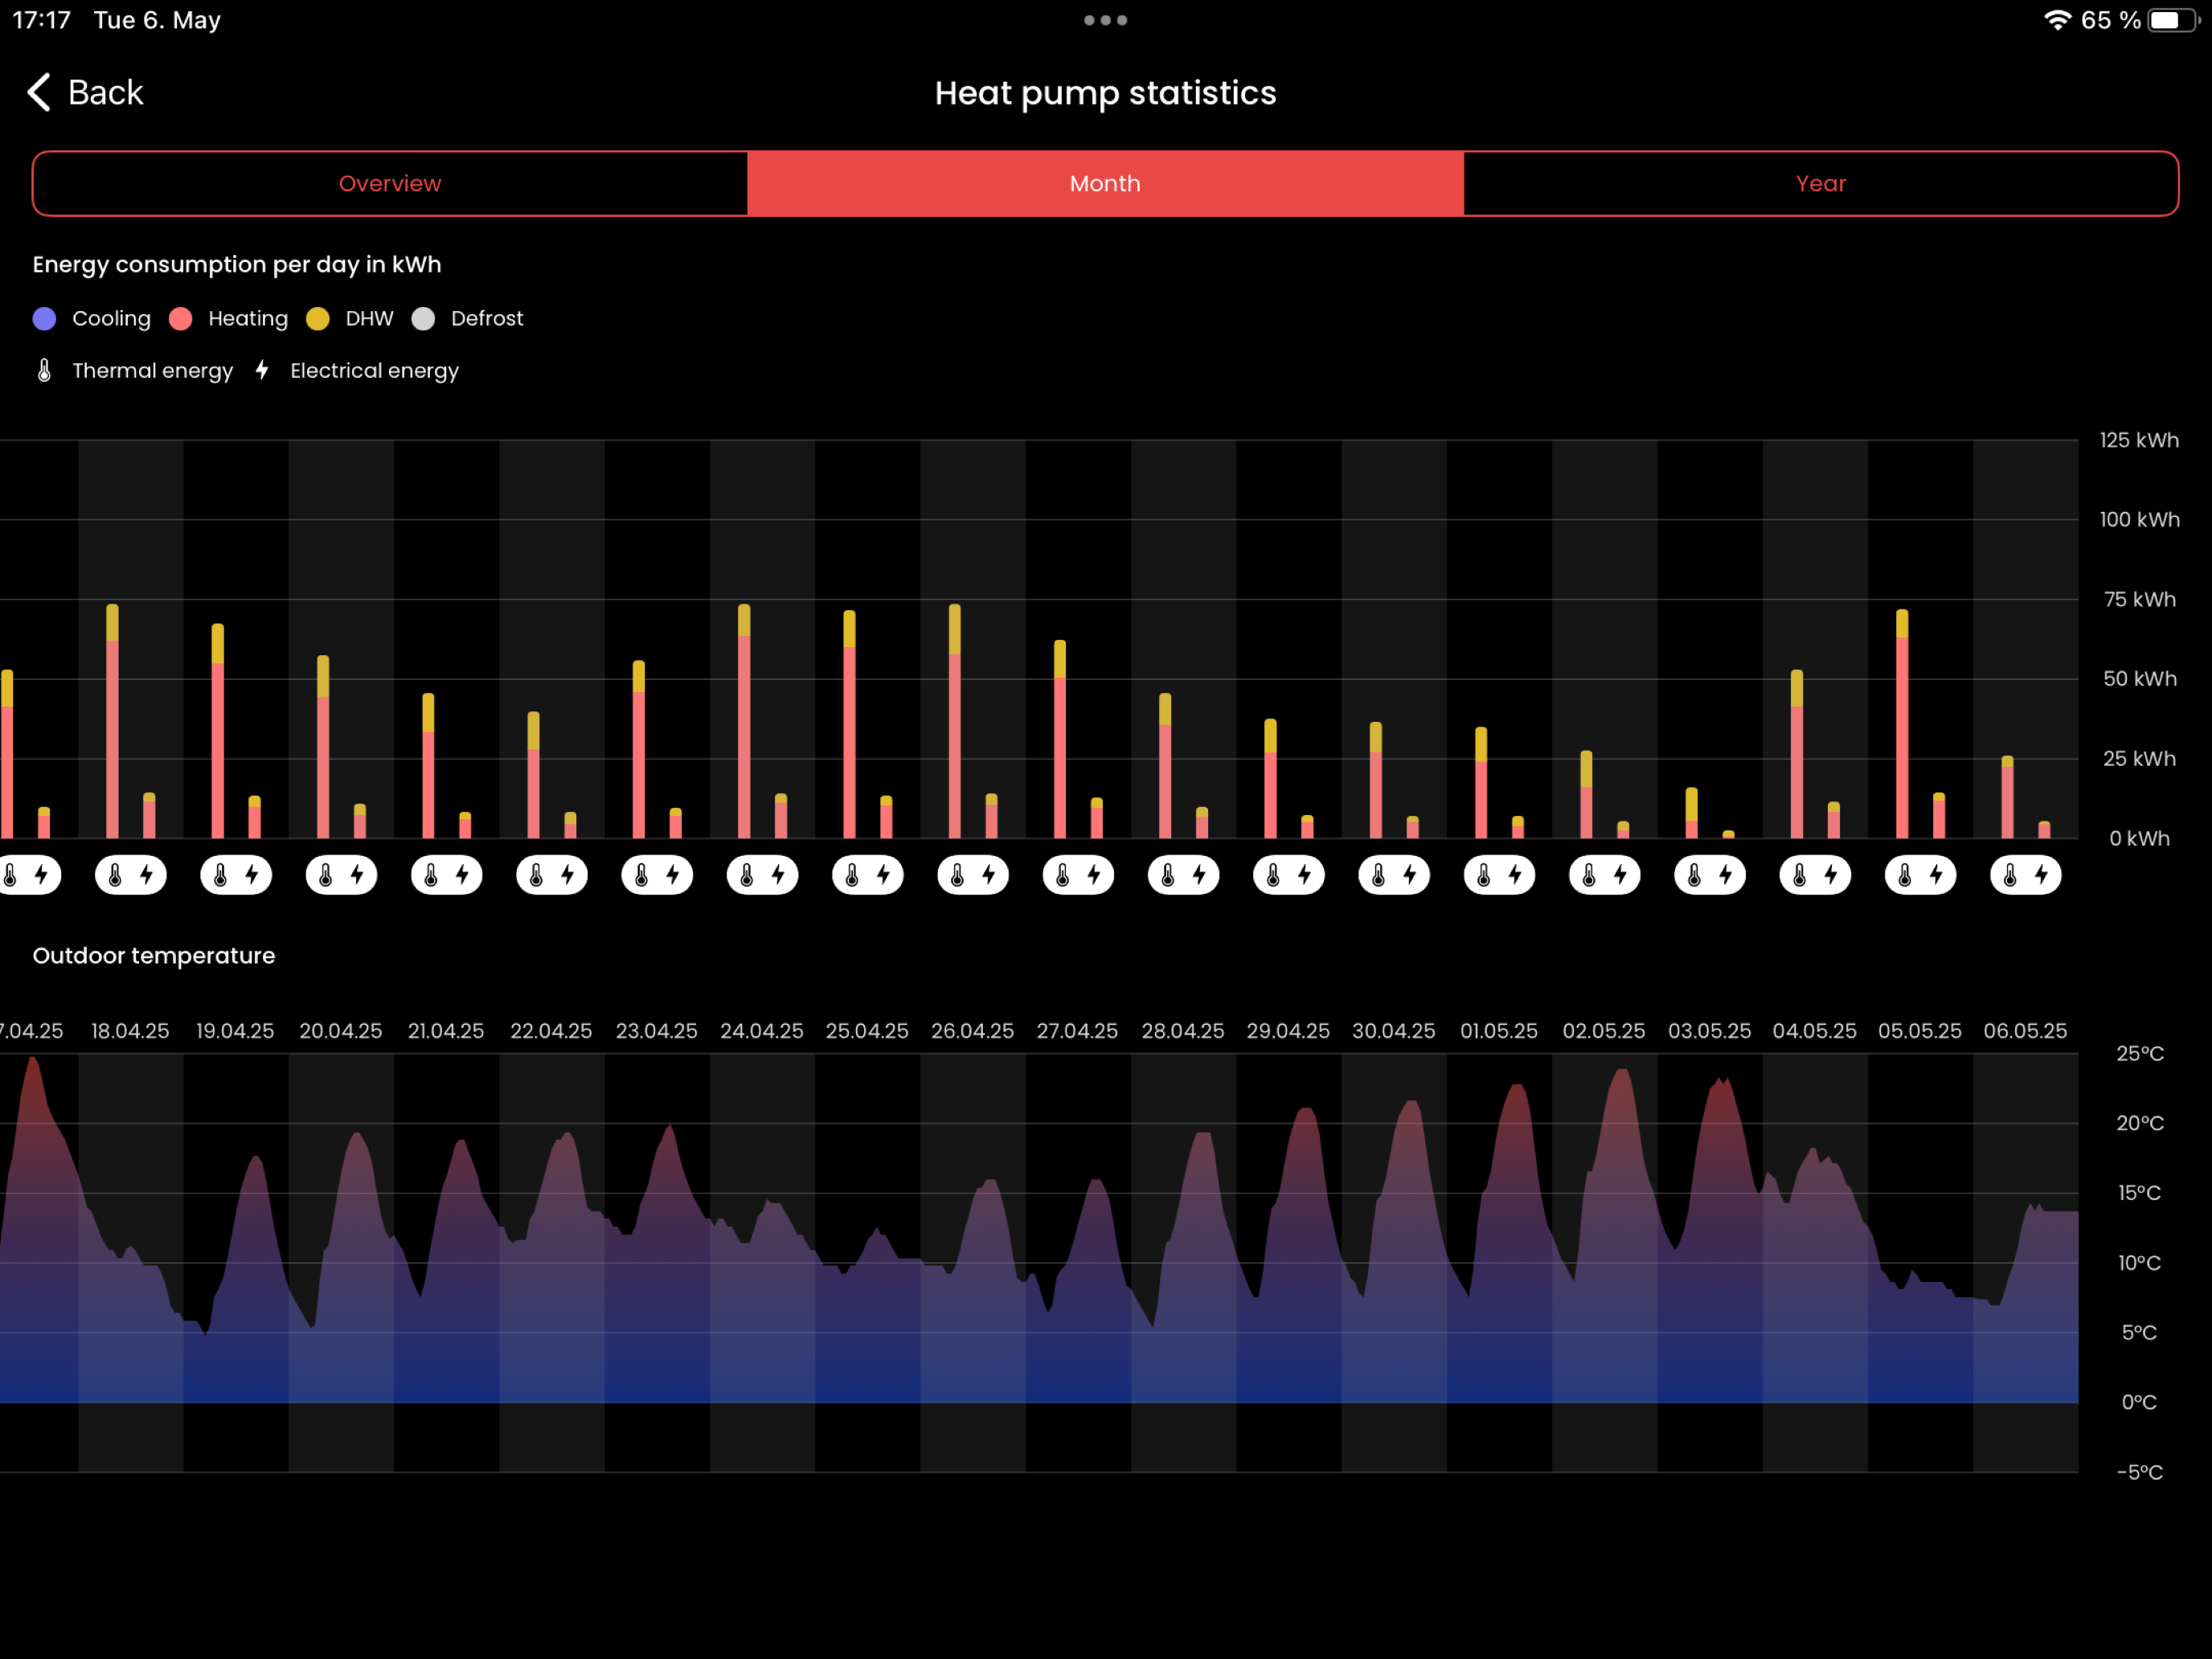Viewport: 2212px width, 1659px height.
Task: Tap the 25°C axis label
Action: click(2140, 1053)
